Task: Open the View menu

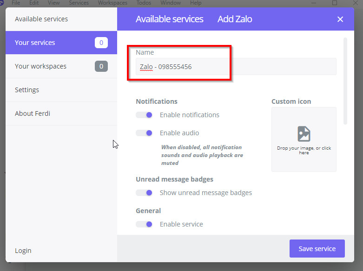Action: (54, 3)
